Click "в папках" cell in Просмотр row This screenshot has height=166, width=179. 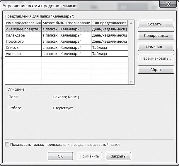coord(66,41)
